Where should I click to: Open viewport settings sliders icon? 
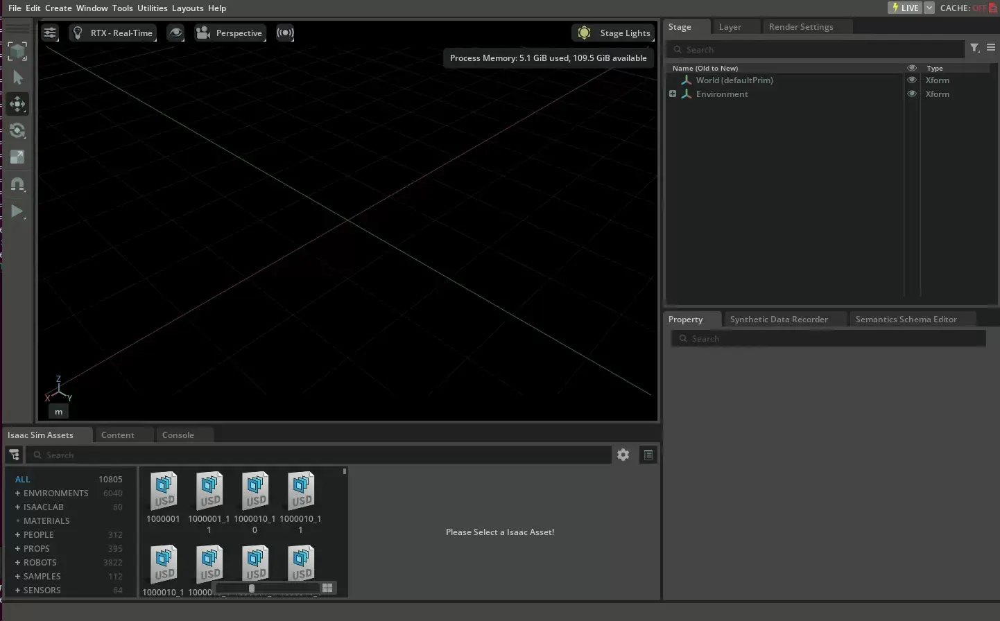[50, 33]
